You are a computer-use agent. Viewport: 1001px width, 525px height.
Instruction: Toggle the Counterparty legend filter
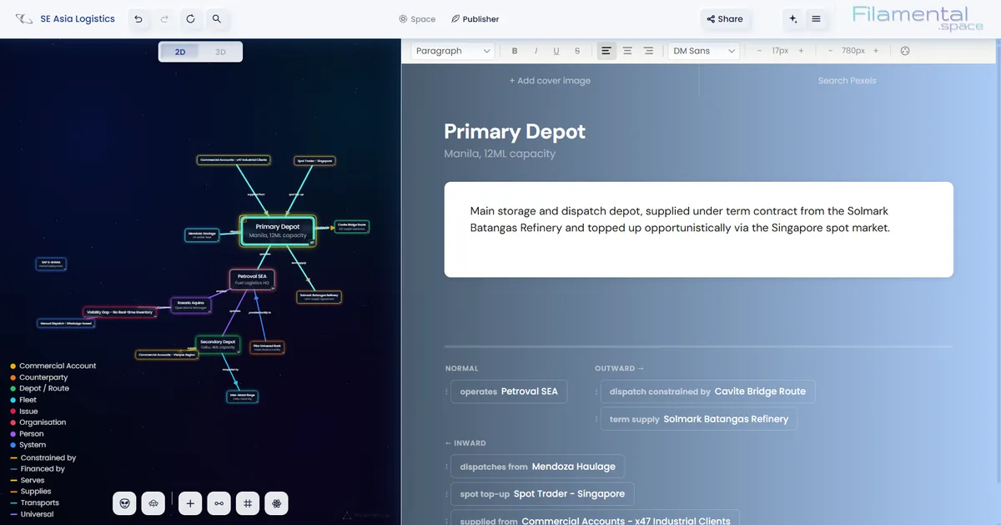point(39,377)
